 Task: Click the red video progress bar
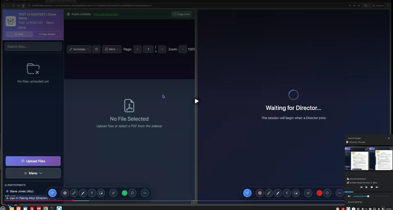(38, 201)
